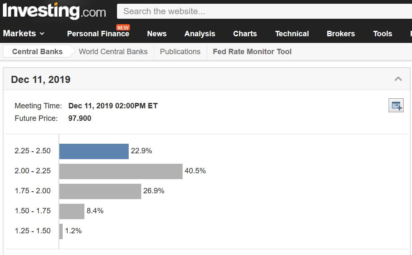This screenshot has width=412, height=255.
Task: Click the add-to-calendar icon
Action: [396, 106]
